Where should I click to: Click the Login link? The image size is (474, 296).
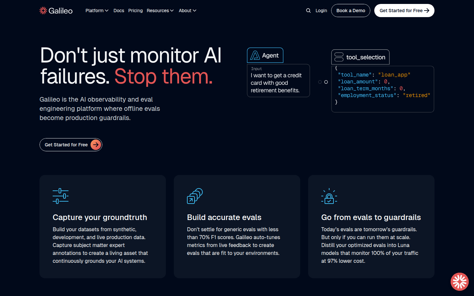pos(321,11)
